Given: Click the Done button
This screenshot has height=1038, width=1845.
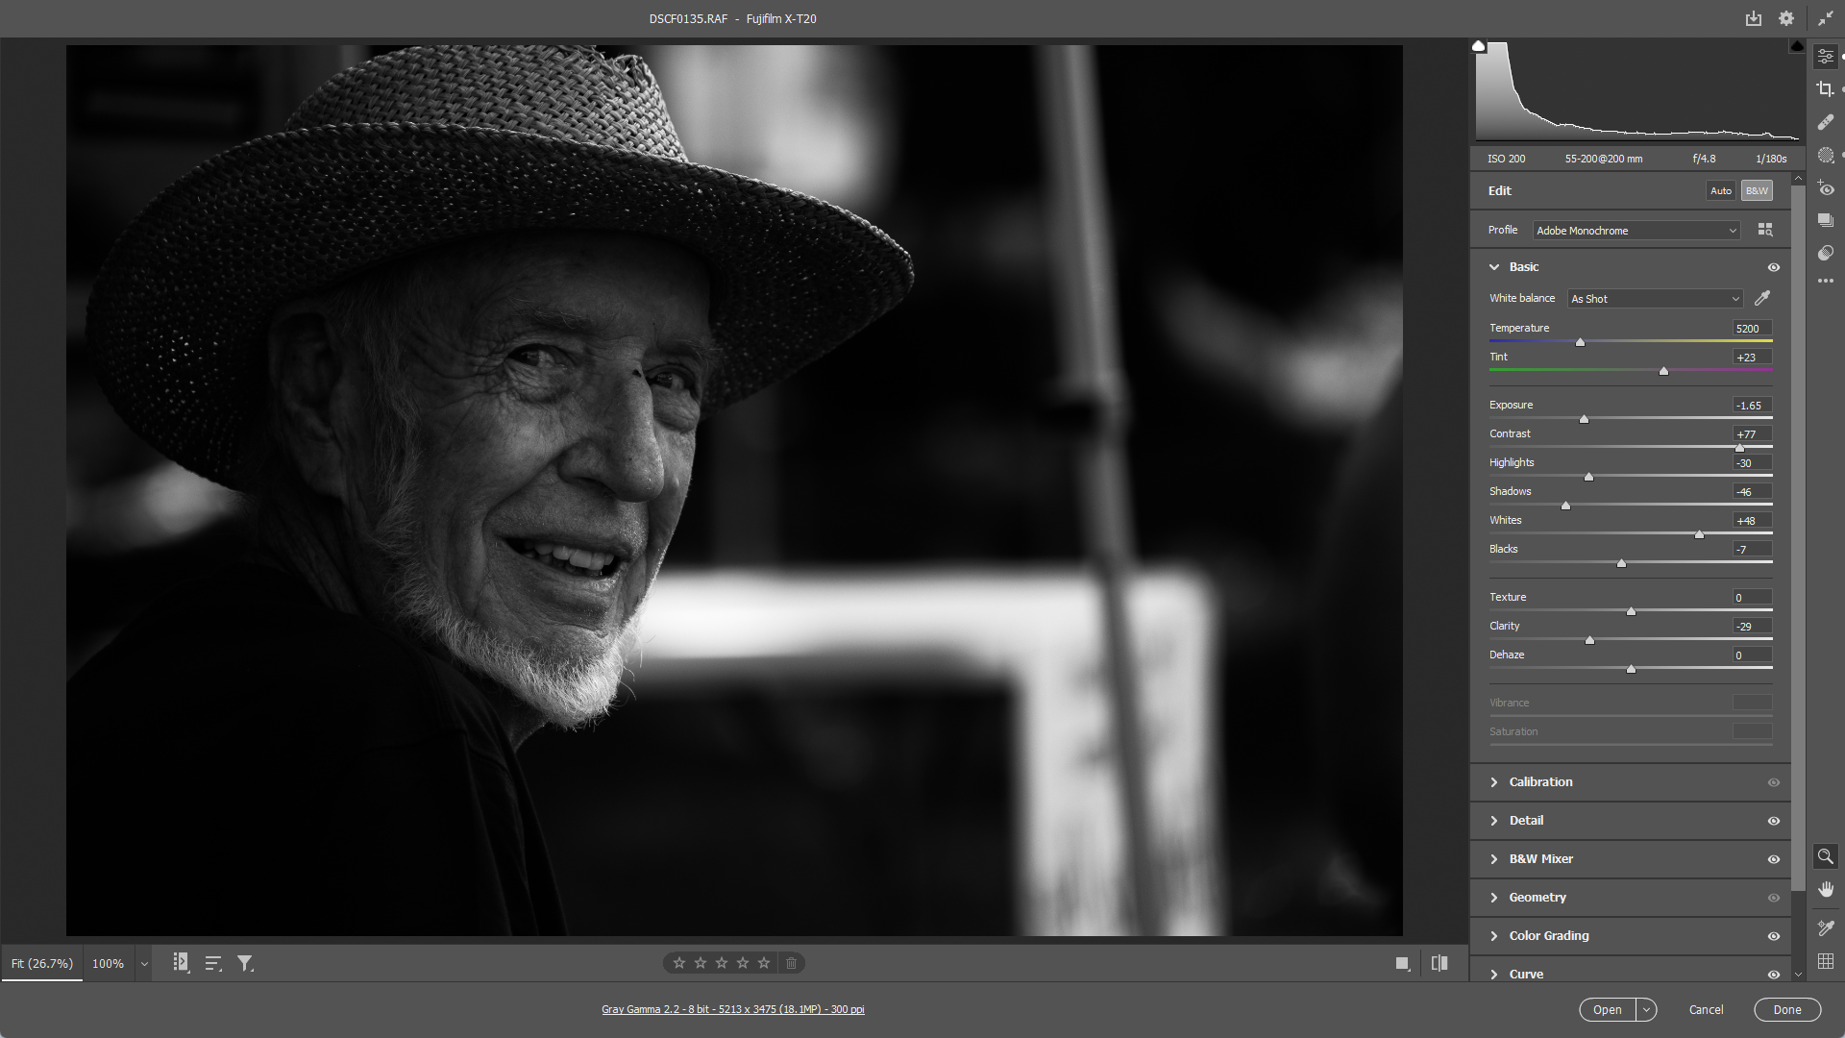Looking at the screenshot, I should pyautogui.click(x=1786, y=1009).
